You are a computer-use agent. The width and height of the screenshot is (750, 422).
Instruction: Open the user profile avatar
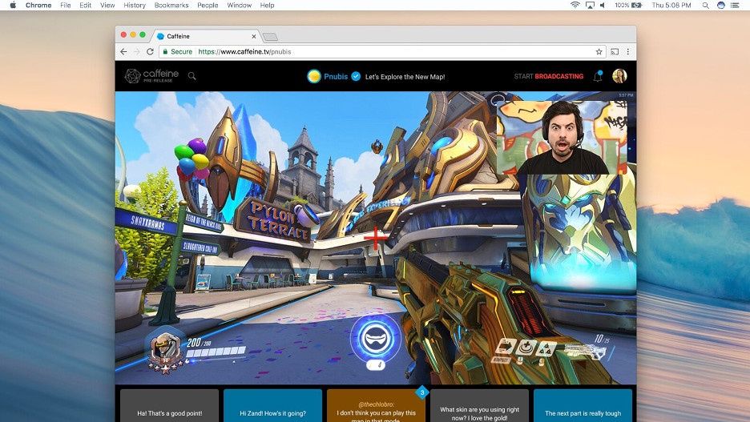619,76
